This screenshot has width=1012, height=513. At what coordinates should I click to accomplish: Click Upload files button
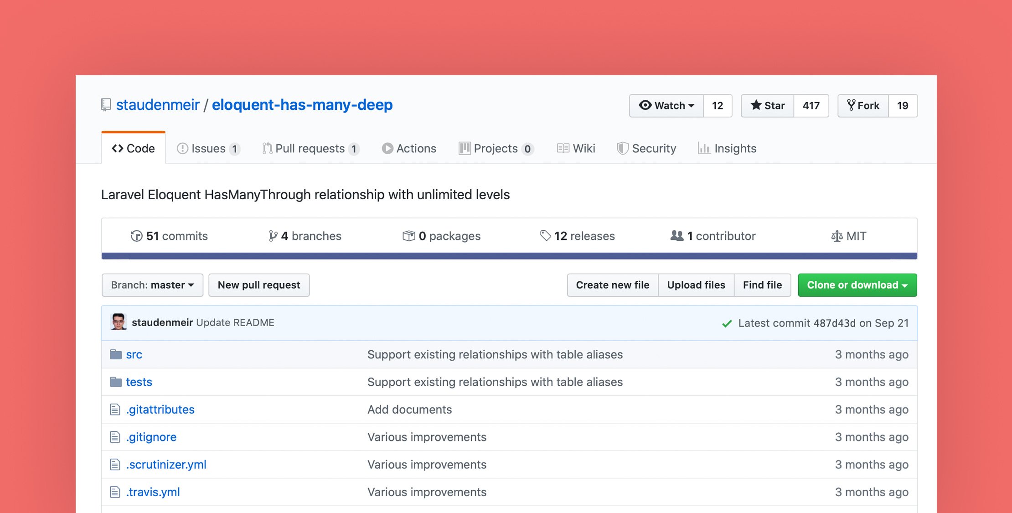[x=696, y=285]
